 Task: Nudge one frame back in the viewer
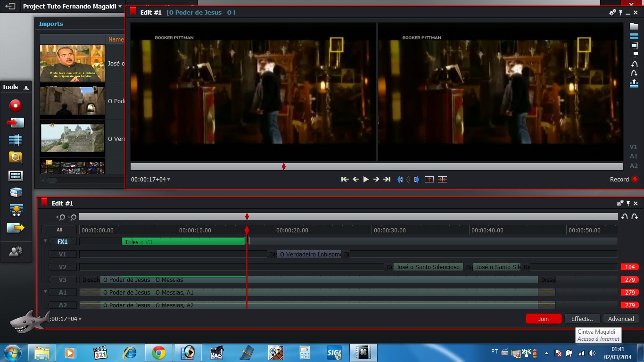(x=355, y=179)
